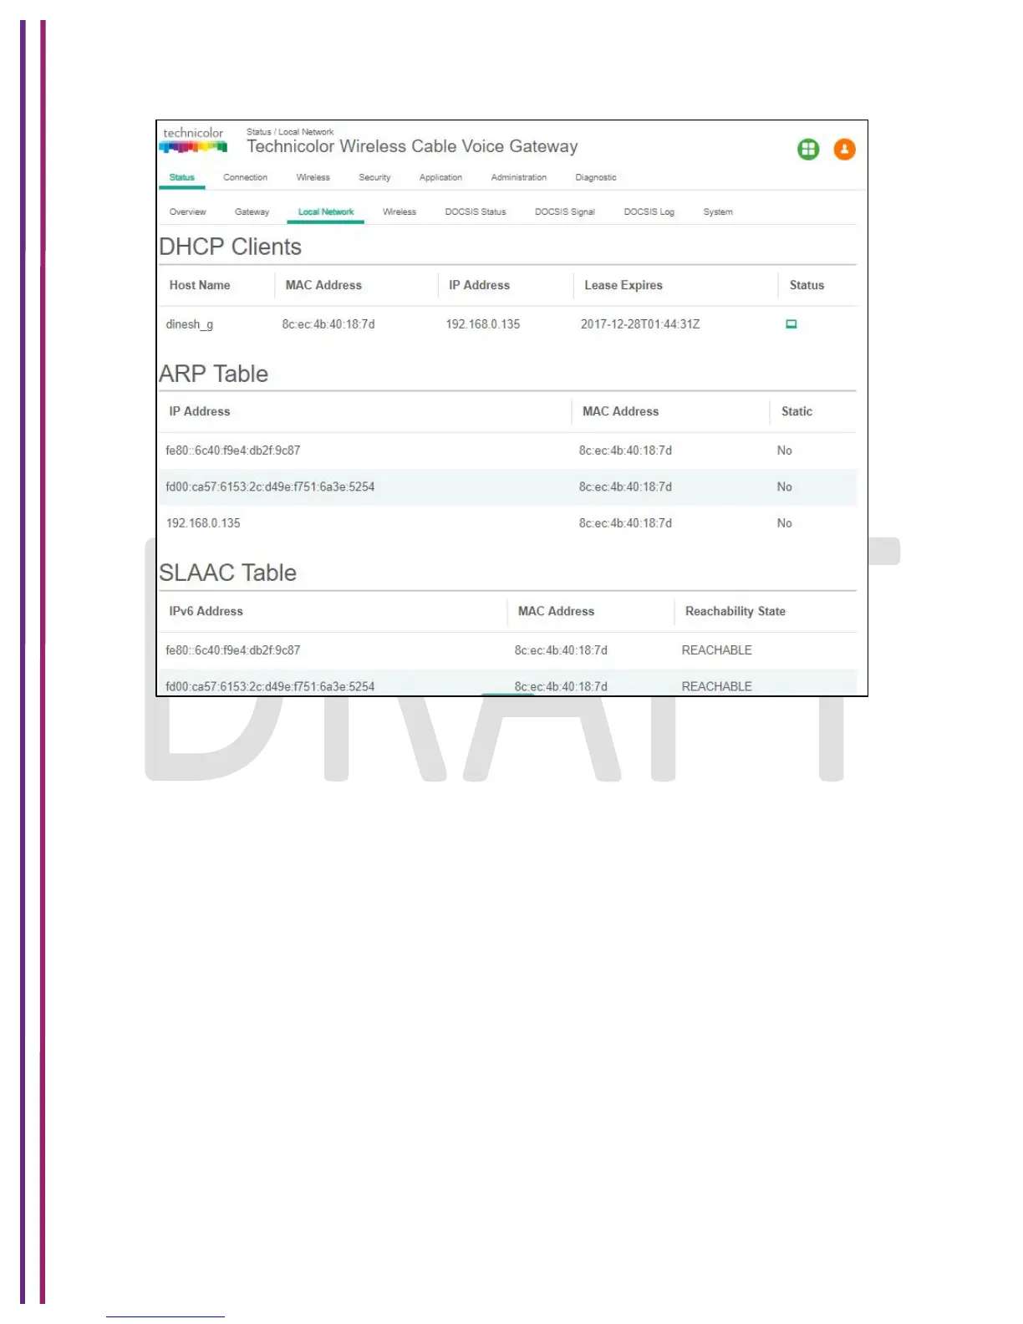Go to the Security tab
1023x1324 pixels.
coord(374,177)
